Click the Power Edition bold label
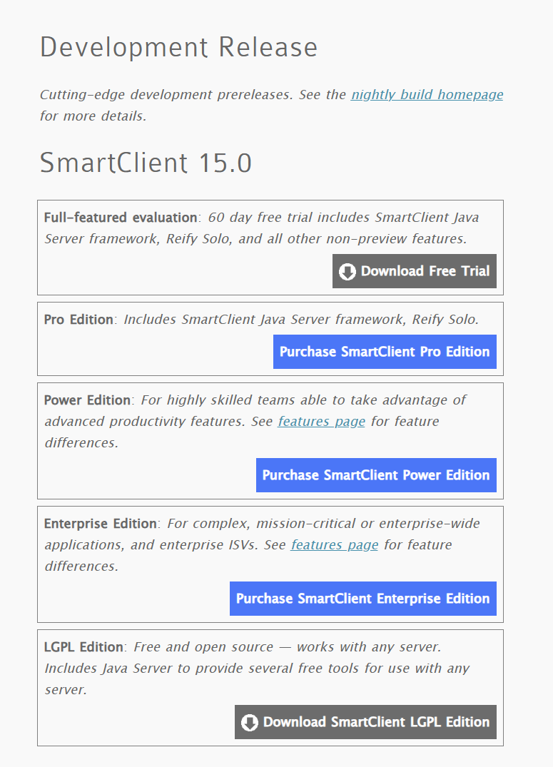Image resolution: width=553 pixels, height=767 pixels. click(x=87, y=400)
